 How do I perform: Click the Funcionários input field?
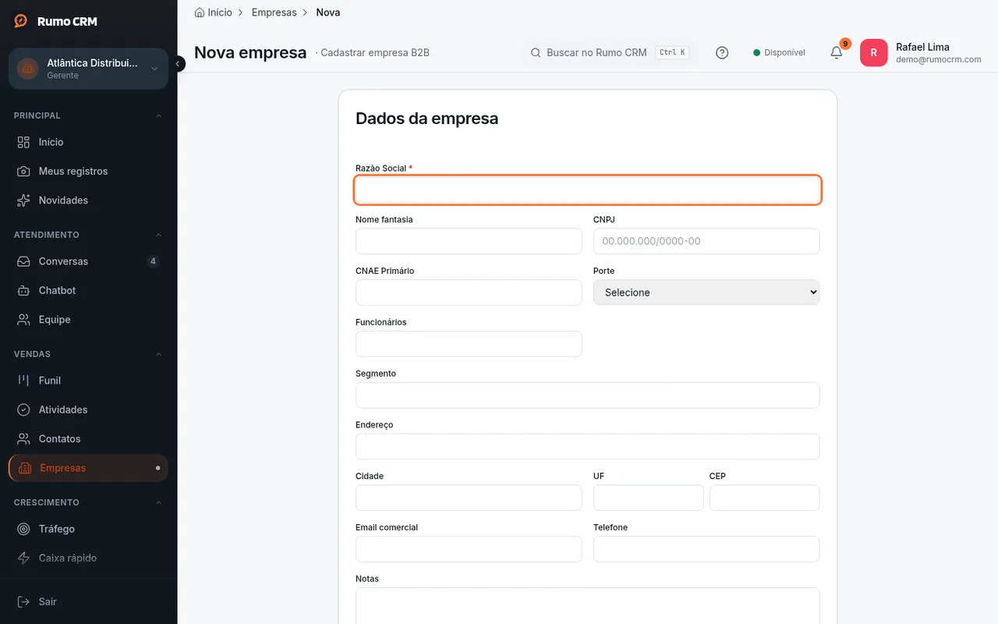tap(469, 344)
